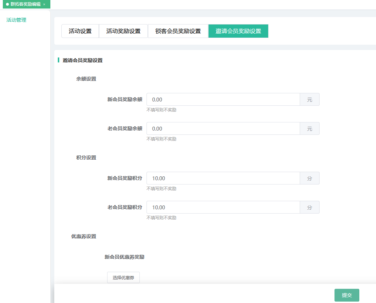The image size is (376, 303).
Task: Switch to the 活动设置 tab
Action: (80, 31)
